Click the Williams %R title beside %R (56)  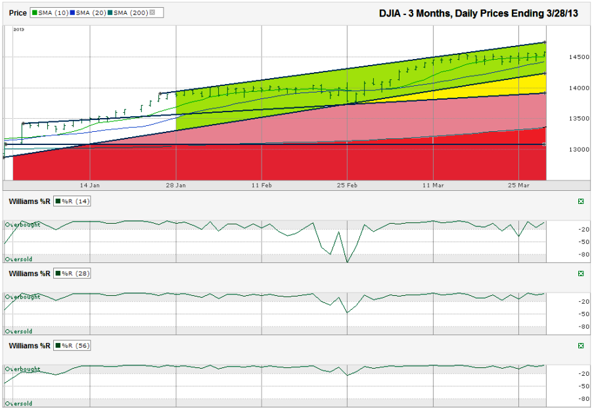[30, 346]
